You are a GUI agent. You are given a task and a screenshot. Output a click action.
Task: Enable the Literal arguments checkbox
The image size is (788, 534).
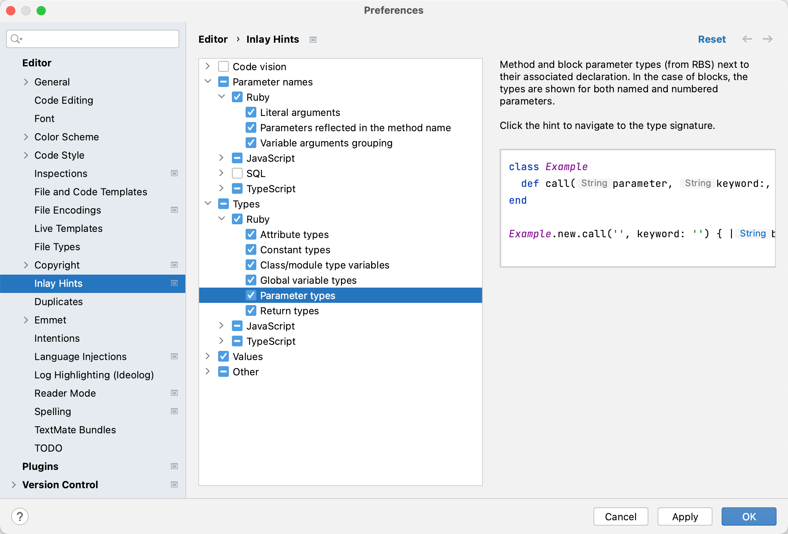(x=250, y=112)
